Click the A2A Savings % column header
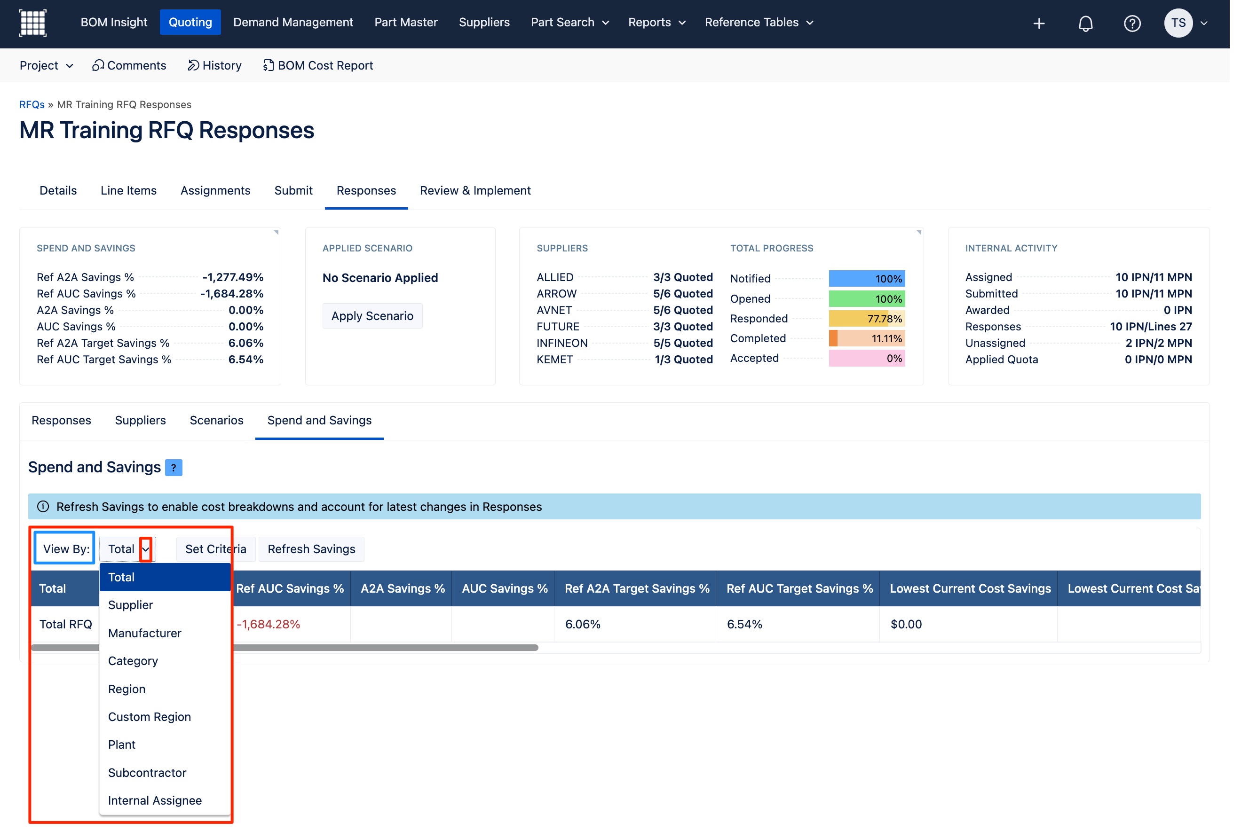1249x830 pixels. (402, 588)
